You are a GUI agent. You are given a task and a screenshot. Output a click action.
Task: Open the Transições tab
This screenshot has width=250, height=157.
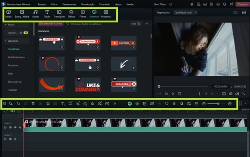59,14
